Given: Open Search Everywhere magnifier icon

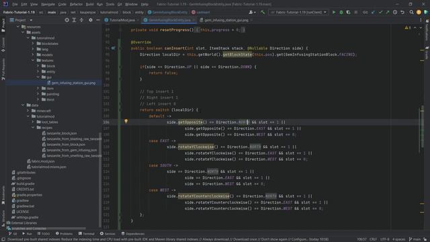Looking at the screenshot, I should 411,12.
